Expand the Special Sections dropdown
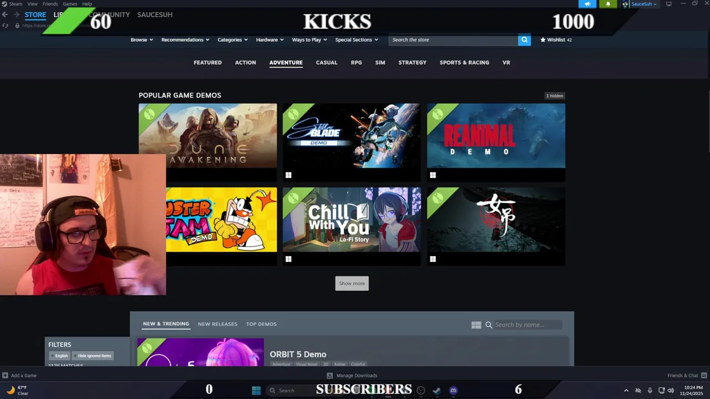The height and width of the screenshot is (399, 710). click(357, 40)
